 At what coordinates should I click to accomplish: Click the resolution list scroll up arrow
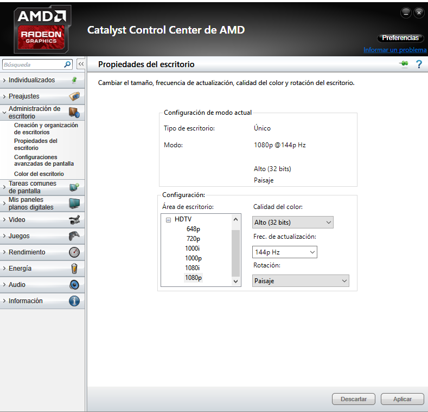[236, 219]
